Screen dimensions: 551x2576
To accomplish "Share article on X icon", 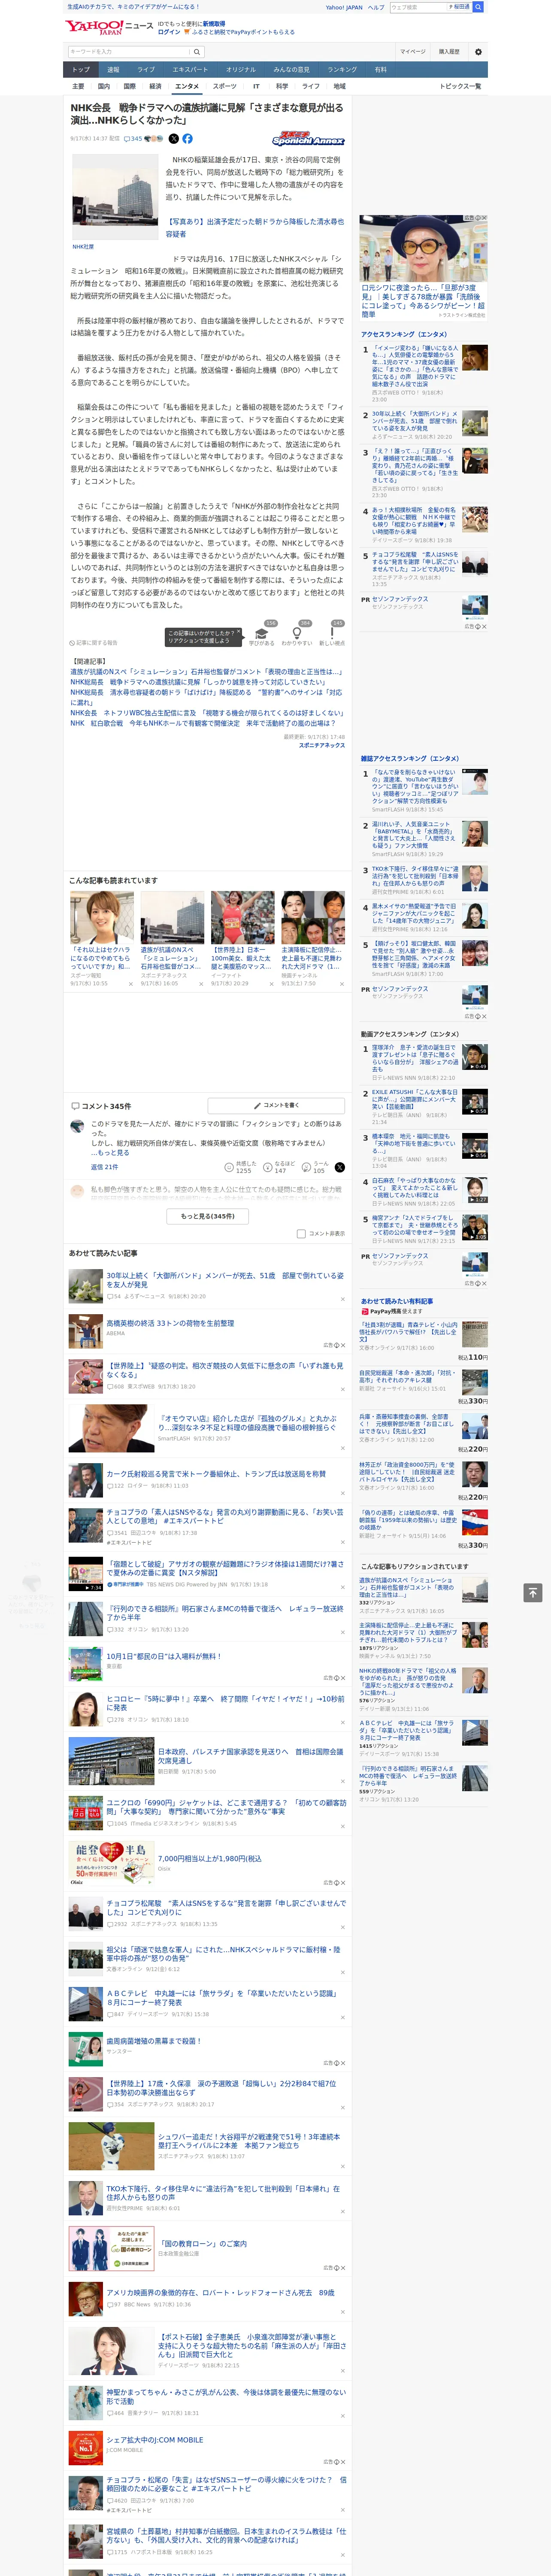I will click(174, 139).
